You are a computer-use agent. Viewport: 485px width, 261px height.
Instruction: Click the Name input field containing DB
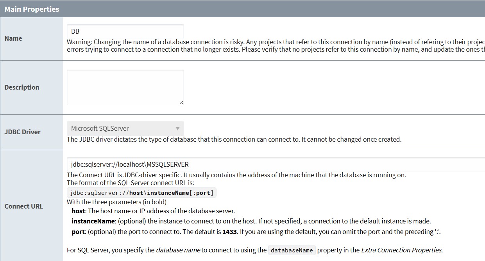pos(125,31)
